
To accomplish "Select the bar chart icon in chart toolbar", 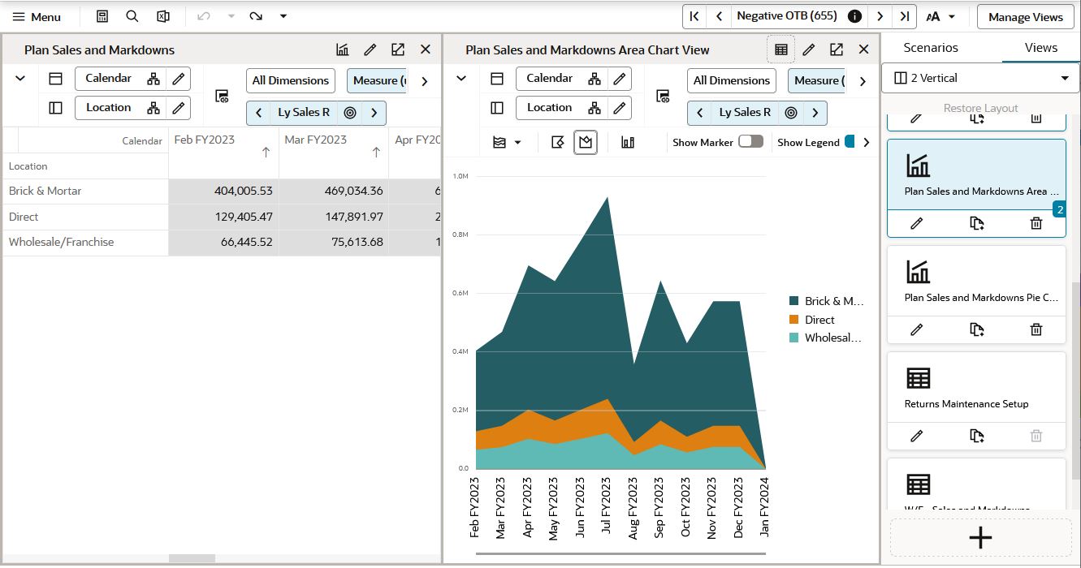I will pos(628,142).
